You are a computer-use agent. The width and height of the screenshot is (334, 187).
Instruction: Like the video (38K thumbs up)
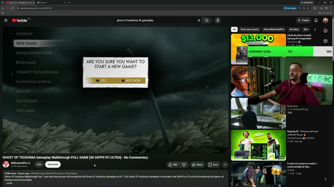point(173,165)
